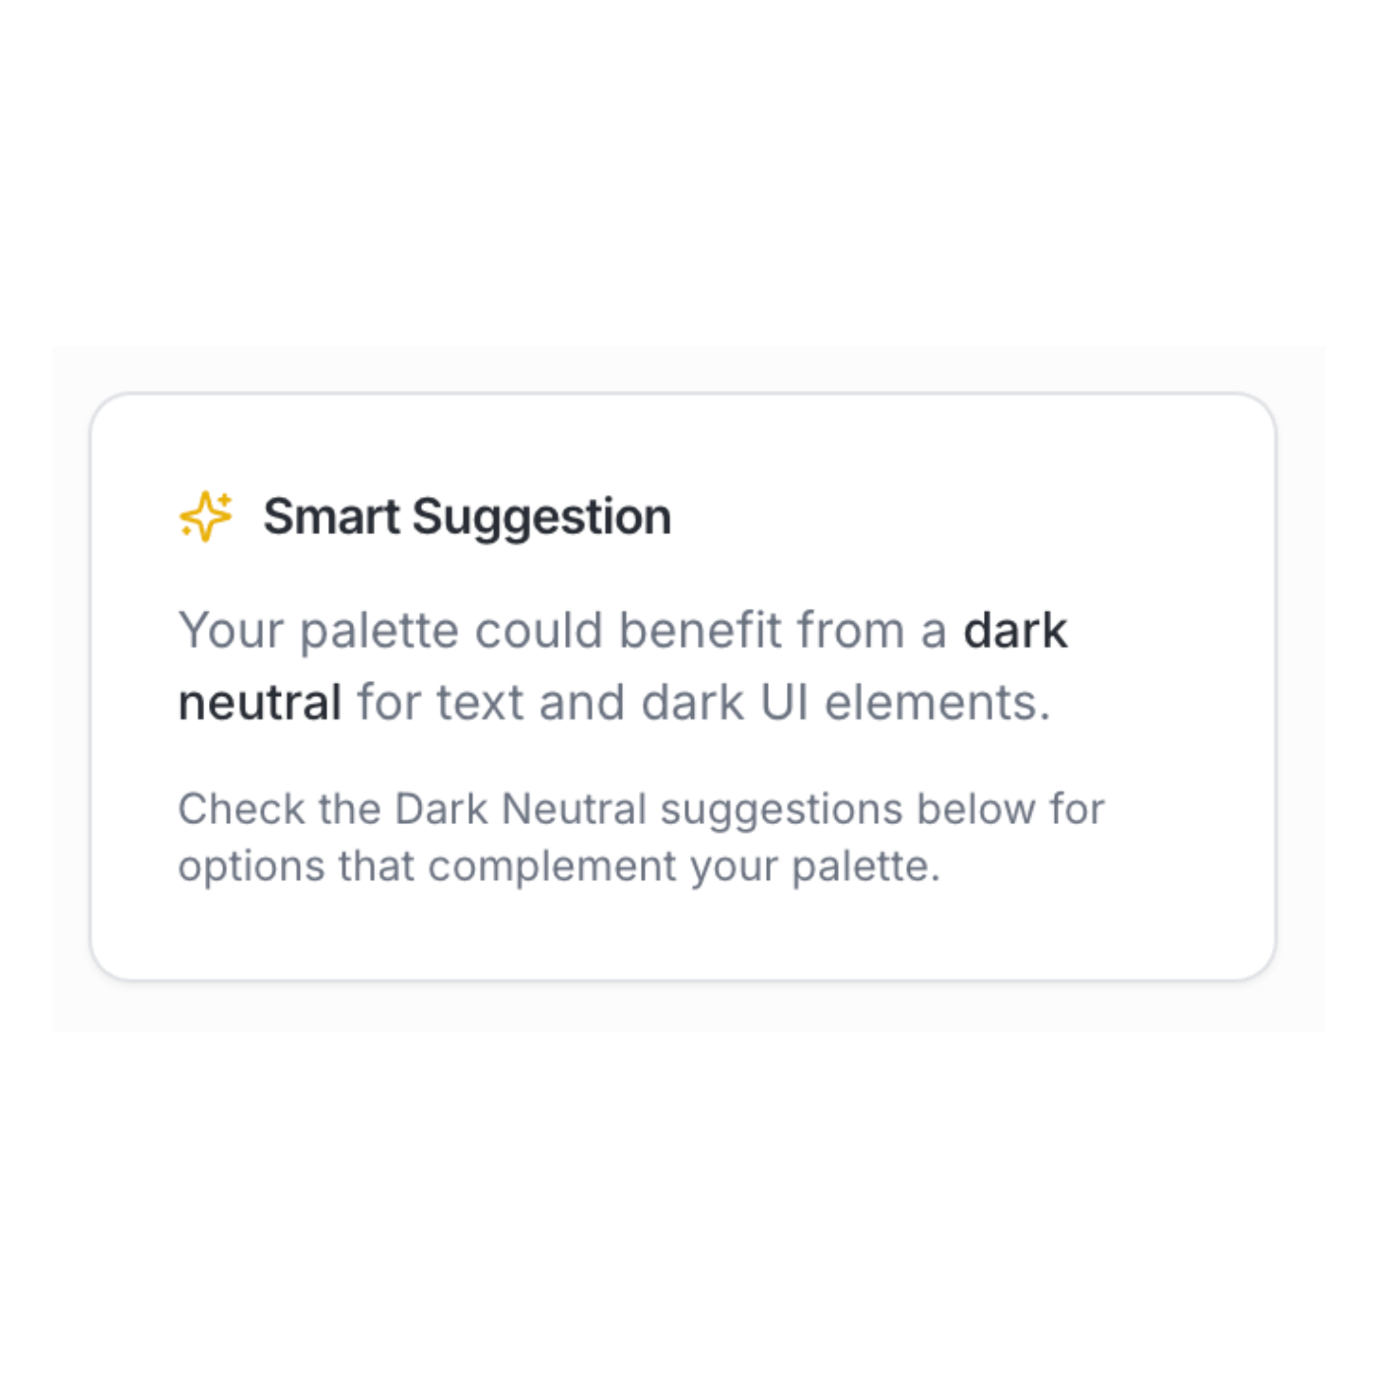Click the Smart Suggestion heading
This screenshot has width=1378, height=1378.
click(467, 516)
